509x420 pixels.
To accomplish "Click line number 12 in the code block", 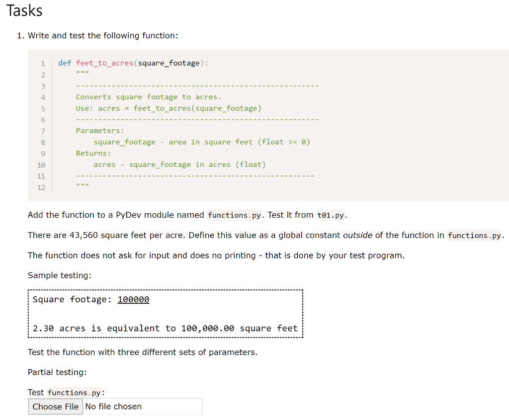I will (x=41, y=187).
